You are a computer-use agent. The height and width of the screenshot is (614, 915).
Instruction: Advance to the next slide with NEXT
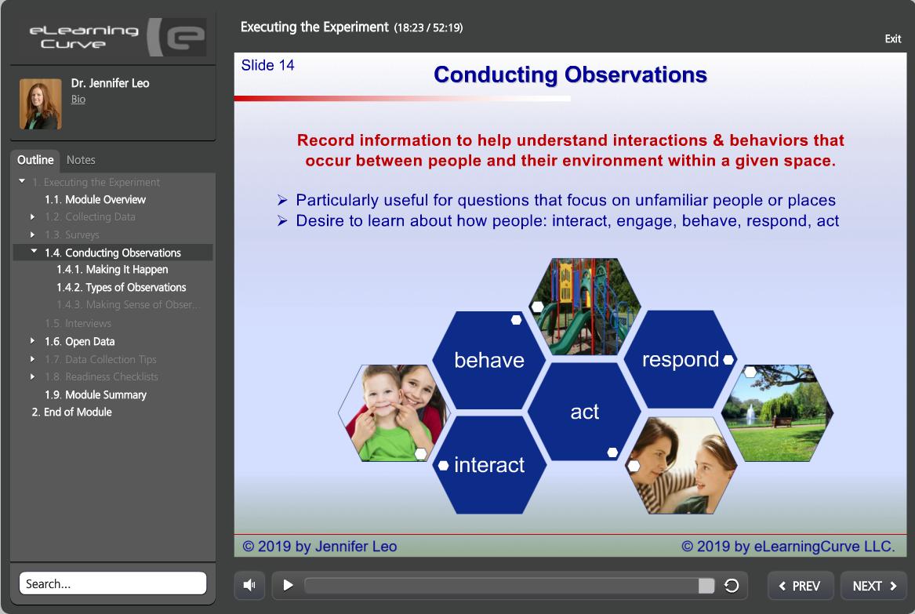[873, 585]
